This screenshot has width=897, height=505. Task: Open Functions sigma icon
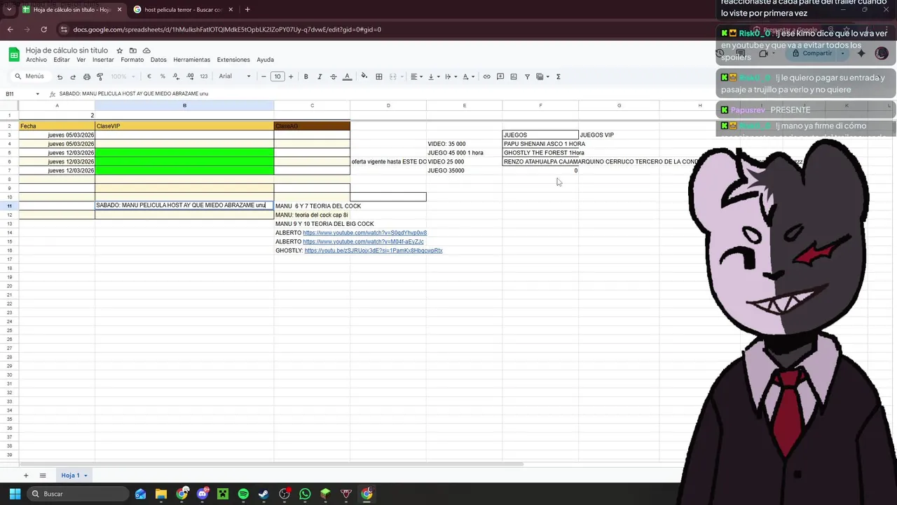[x=558, y=76]
